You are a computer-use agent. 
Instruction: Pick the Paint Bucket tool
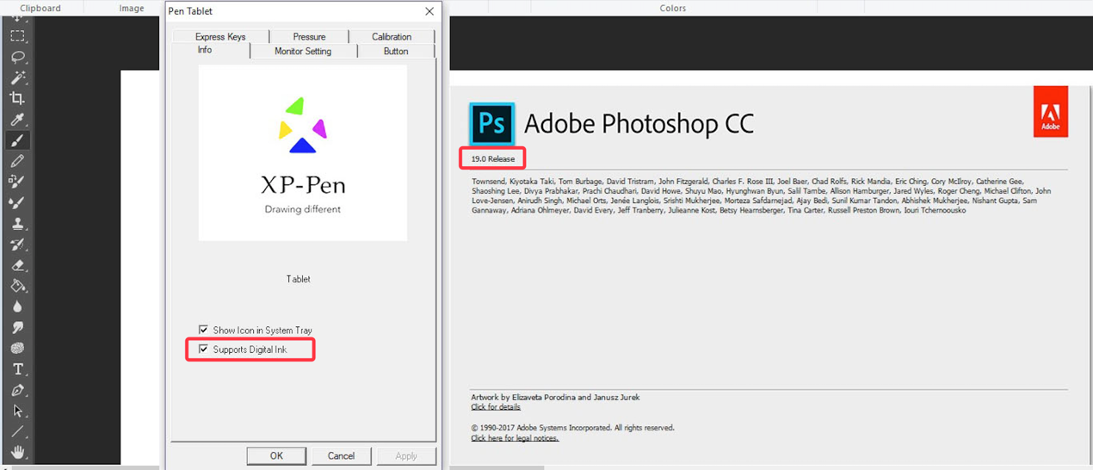tap(17, 286)
